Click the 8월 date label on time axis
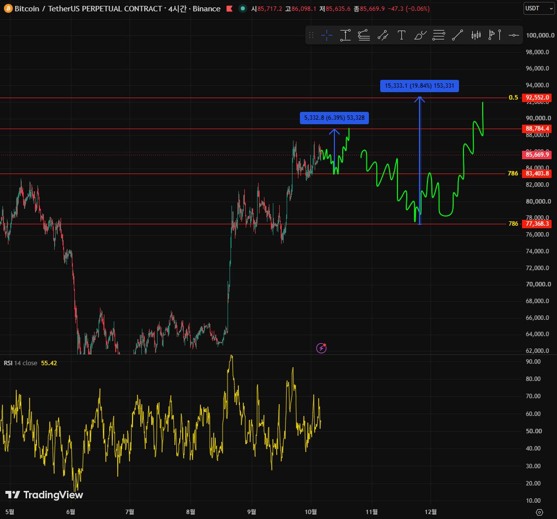The height and width of the screenshot is (519, 557). [x=191, y=512]
